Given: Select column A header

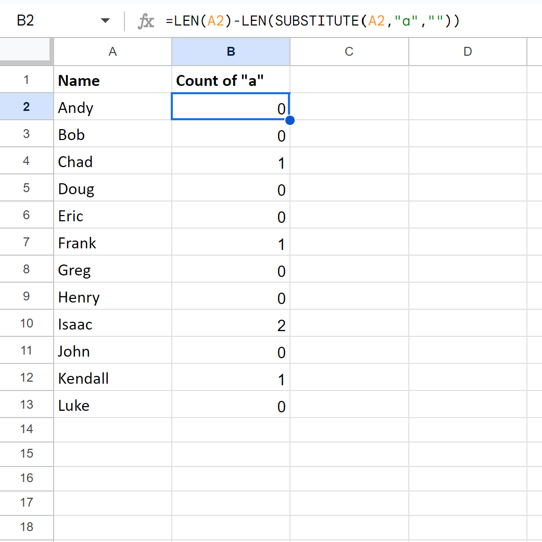Looking at the screenshot, I should tap(112, 51).
